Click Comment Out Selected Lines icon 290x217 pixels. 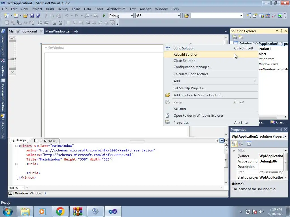click(x=54, y=23)
